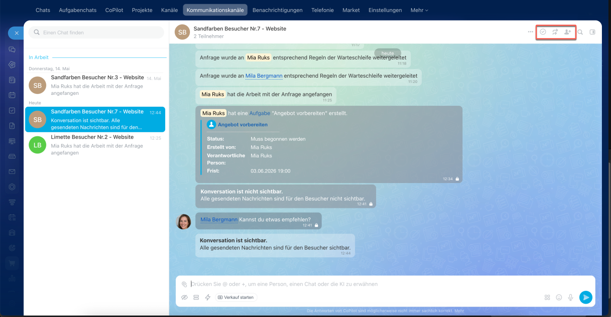Open quick replies lightning icon

coord(208,297)
